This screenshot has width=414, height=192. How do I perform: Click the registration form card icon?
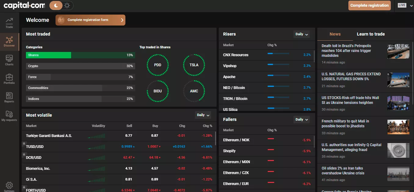click(x=61, y=20)
